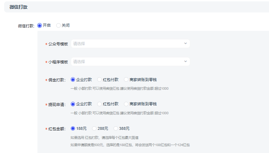This screenshot has width=269, height=153.
Task: Set 红包金额 to 288元
Action: click(94, 128)
